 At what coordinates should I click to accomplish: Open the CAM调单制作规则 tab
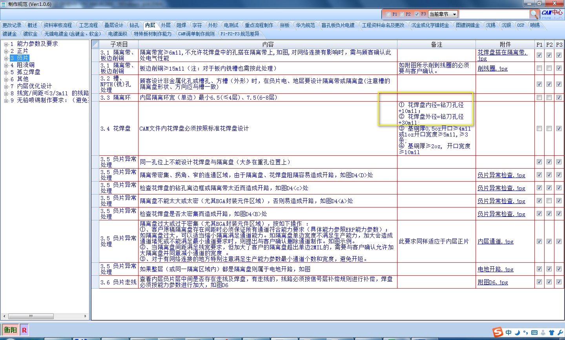[196, 34]
